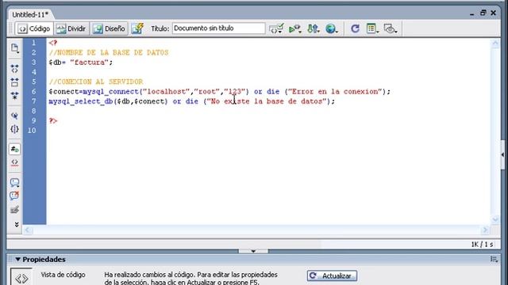508x285 pixels.
Task: Click Balance Braces icon
Action: coord(14,129)
